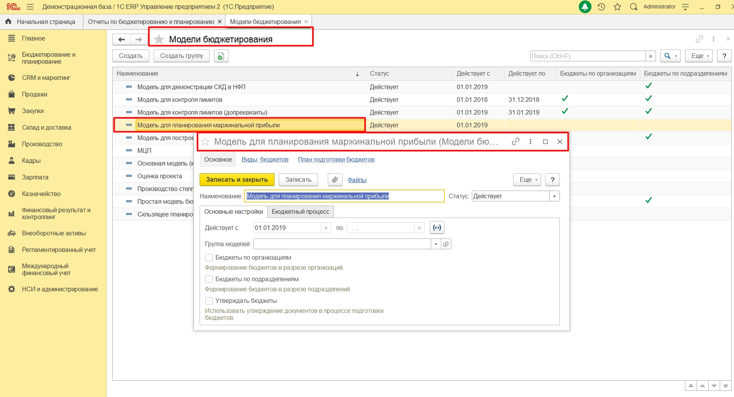Tick the Бюджеты по подразделениям checkbox
The width and height of the screenshot is (734, 397).
click(x=209, y=279)
